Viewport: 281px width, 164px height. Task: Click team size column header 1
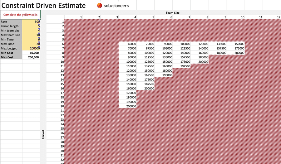pyautogui.click(x=73, y=17)
